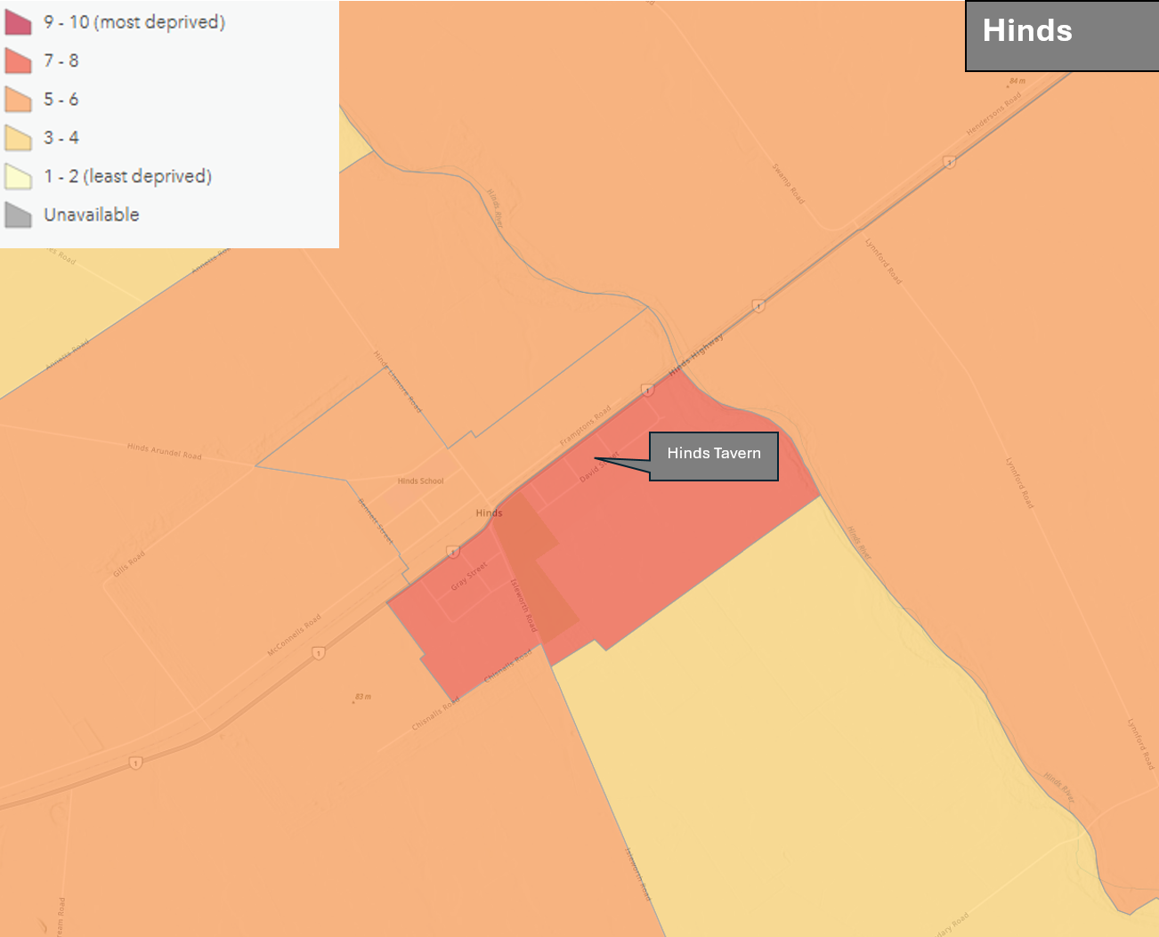Viewport: 1159px width, 937px height.
Task: Select the 1 - 2 least deprived legend icon
Action: (x=18, y=176)
